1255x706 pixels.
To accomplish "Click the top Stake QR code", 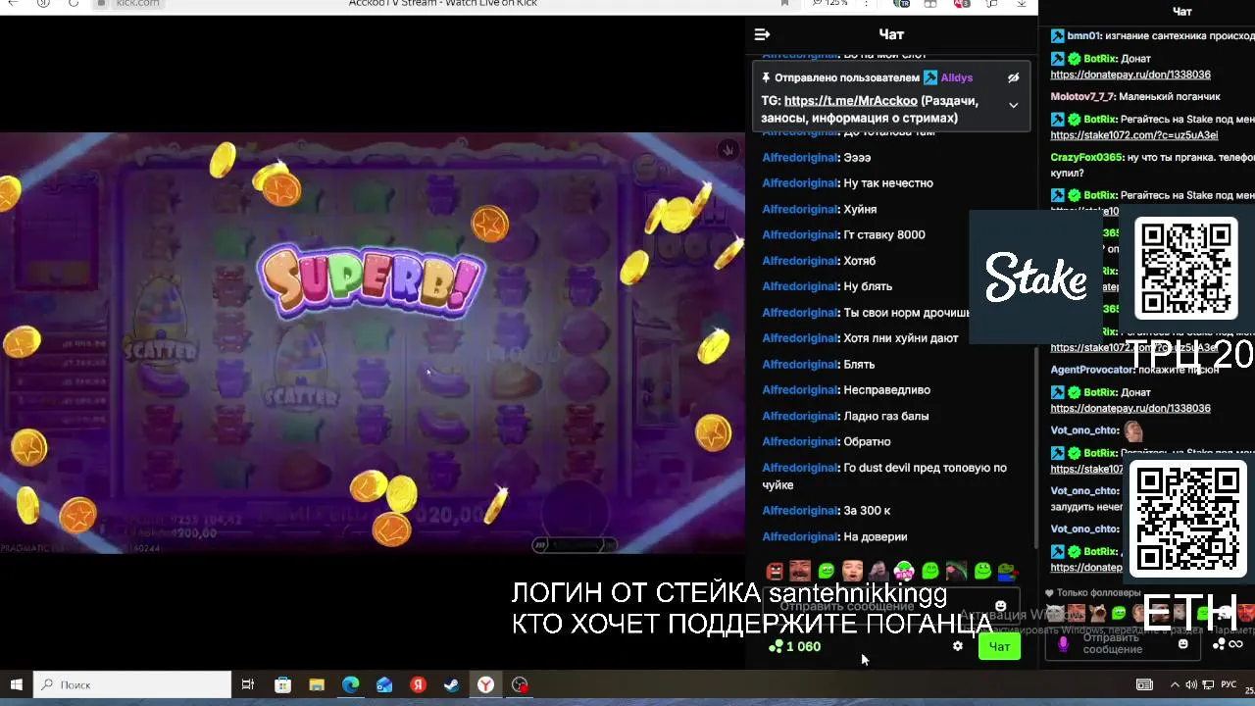I will click(x=1185, y=269).
